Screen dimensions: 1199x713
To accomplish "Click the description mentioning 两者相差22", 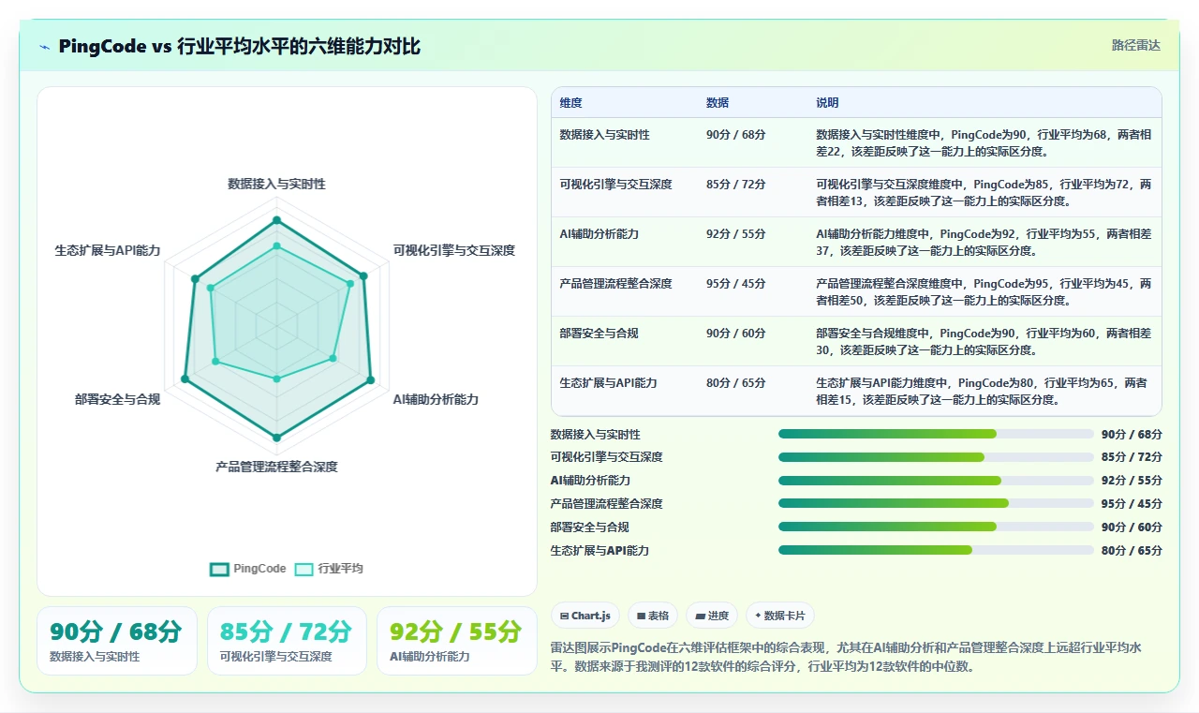I will click(984, 143).
